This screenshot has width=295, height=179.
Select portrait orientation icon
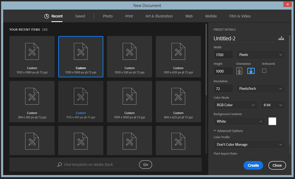[239, 71]
